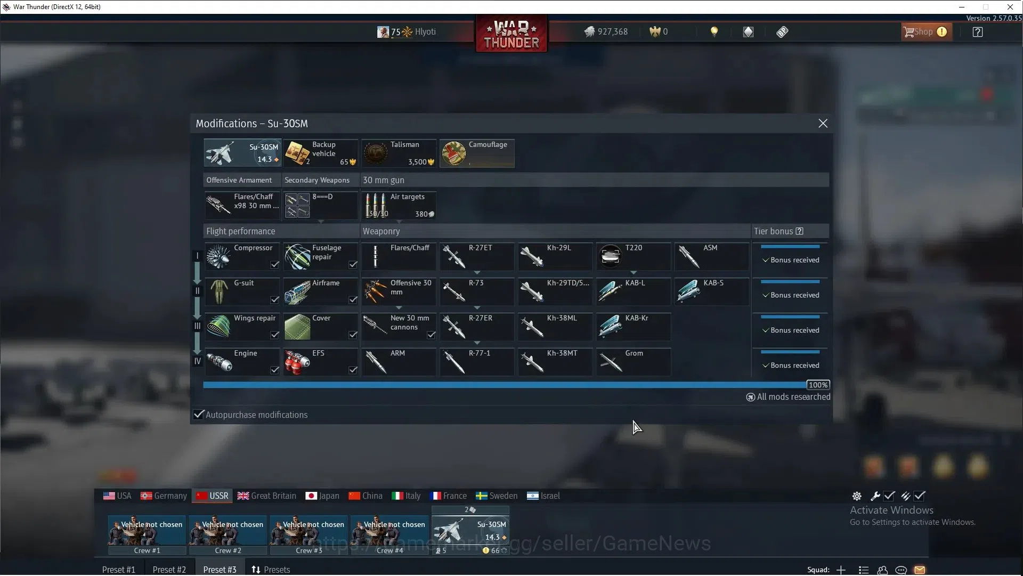Click the Cover modification tile

click(x=320, y=327)
